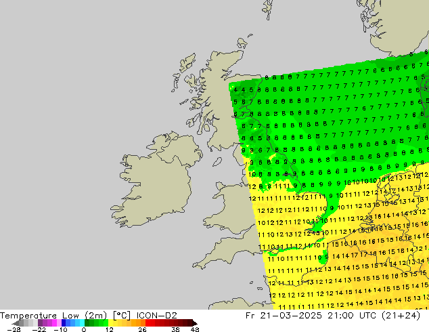429x332 pixels.
Task: Click the scale label '-28'
Action: [x=14, y=329]
